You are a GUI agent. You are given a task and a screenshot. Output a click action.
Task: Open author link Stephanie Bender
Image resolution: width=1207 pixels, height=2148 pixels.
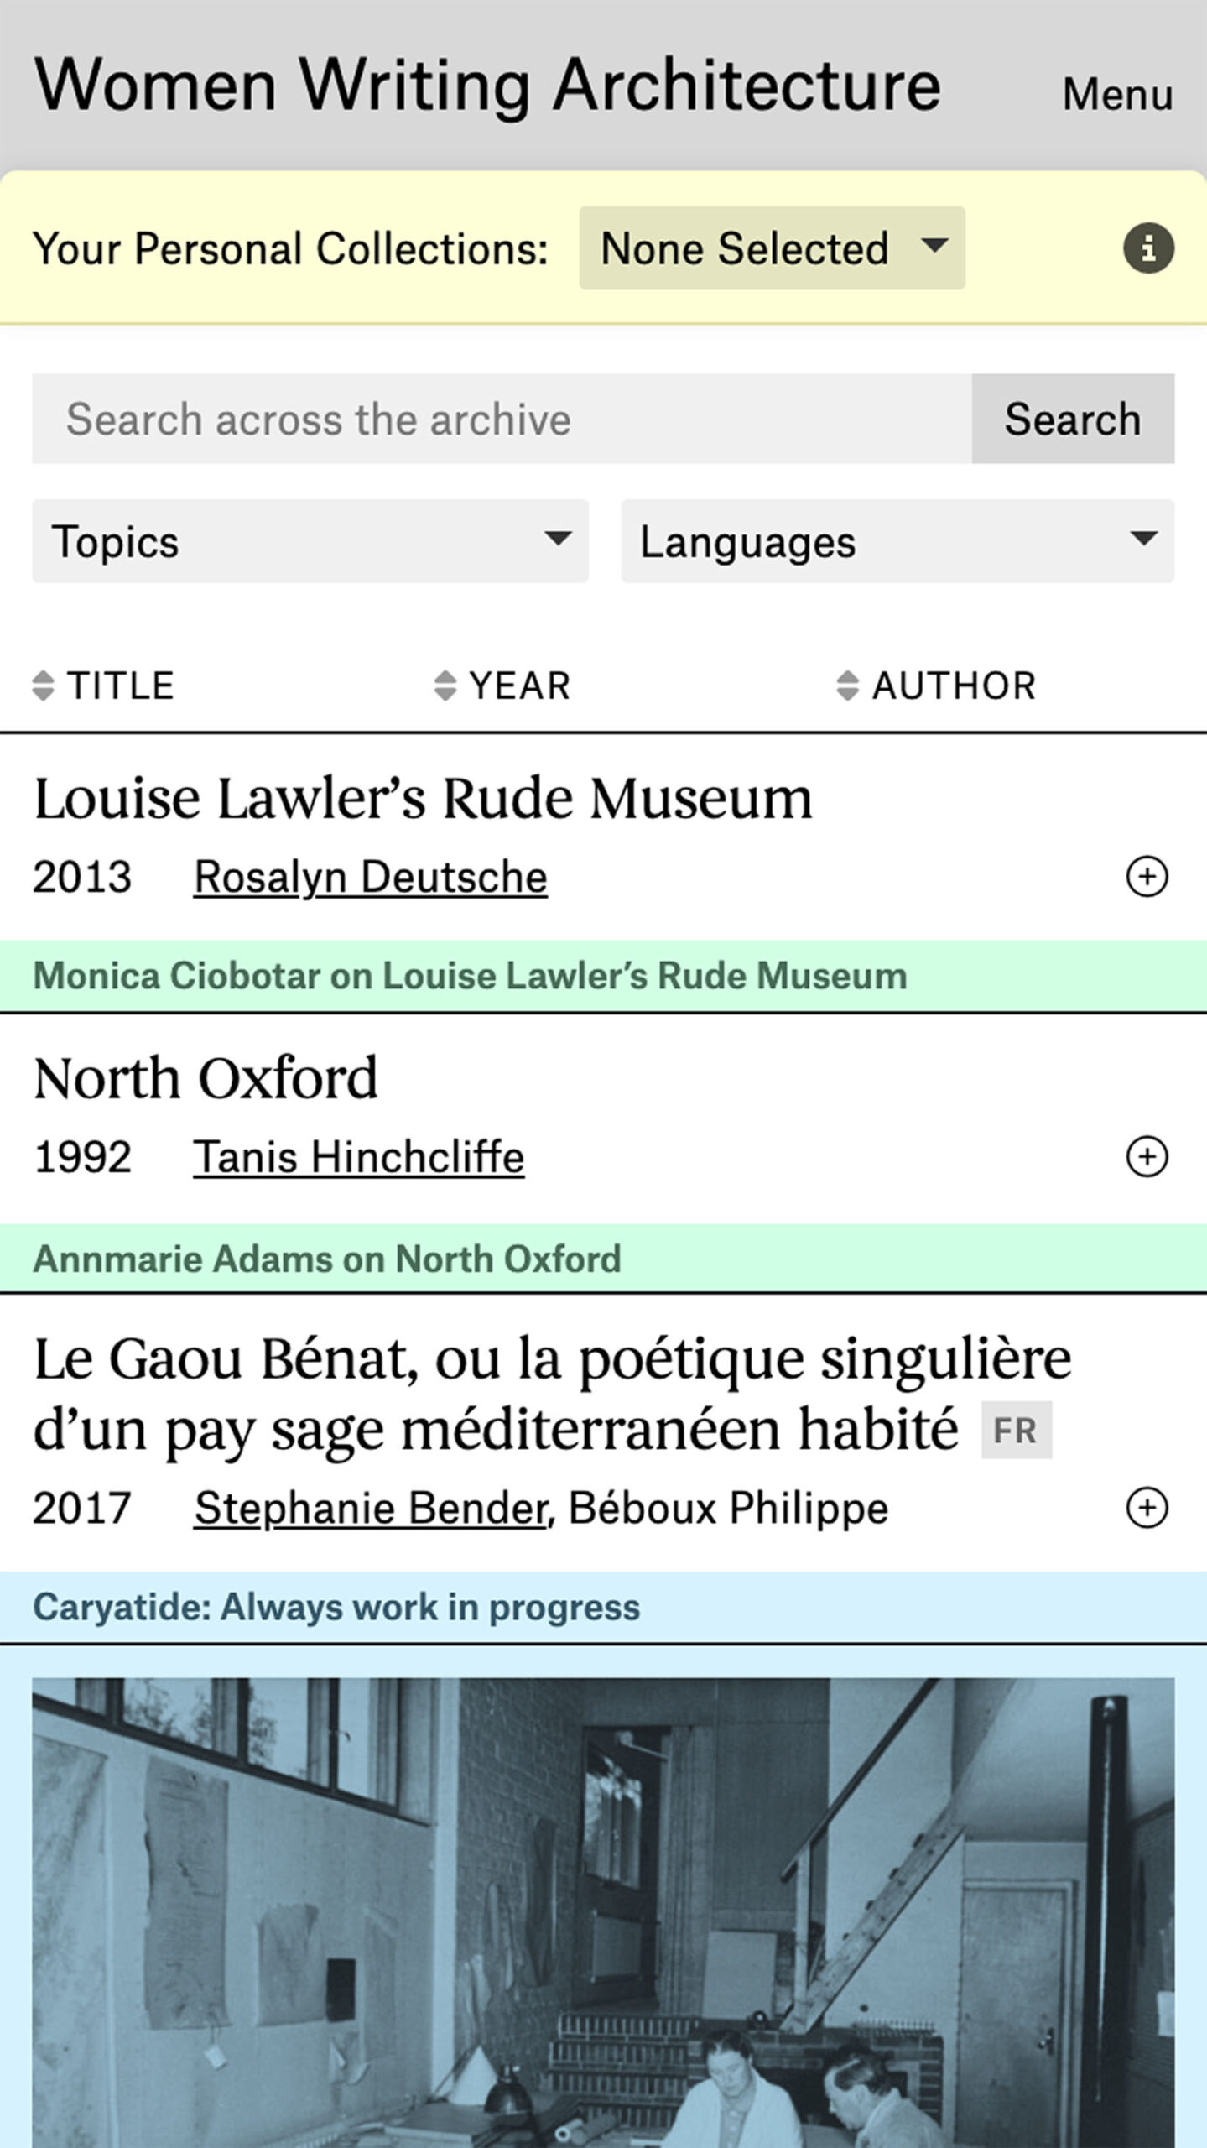click(x=372, y=1509)
